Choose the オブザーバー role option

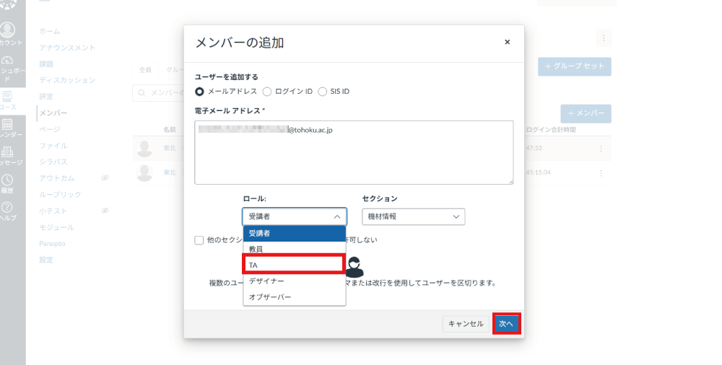(x=295, y=297)
